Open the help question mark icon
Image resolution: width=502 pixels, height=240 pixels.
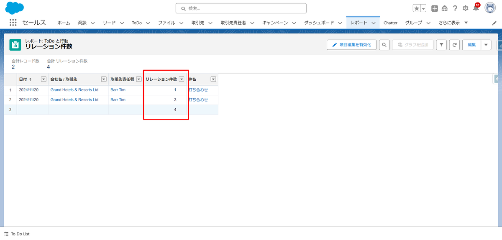455,8
